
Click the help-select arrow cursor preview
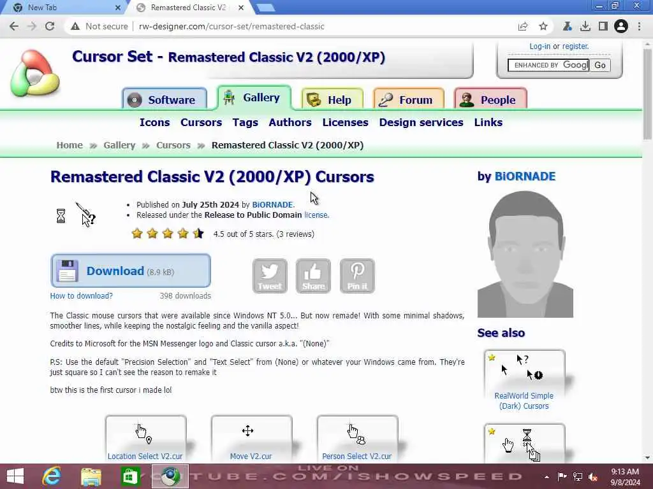(x=86, y=215)
